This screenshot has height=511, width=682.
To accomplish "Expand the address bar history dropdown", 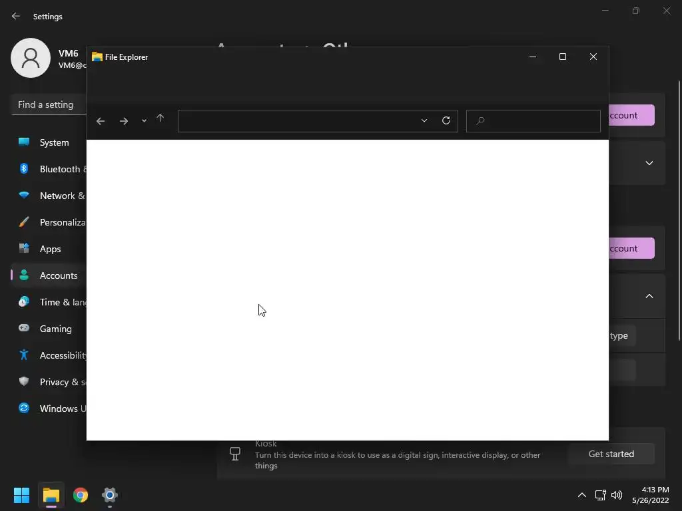I will pos(424,120).
